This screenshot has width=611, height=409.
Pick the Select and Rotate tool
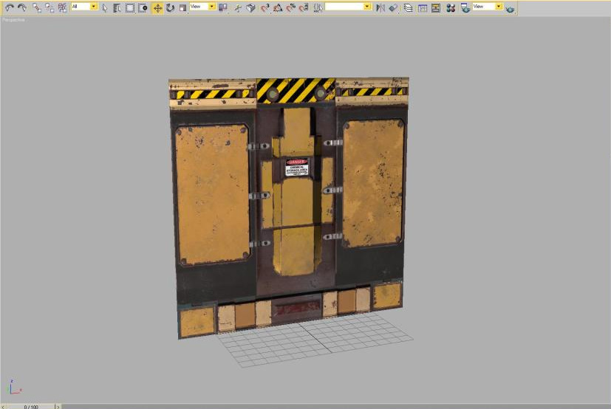point(170,7)
